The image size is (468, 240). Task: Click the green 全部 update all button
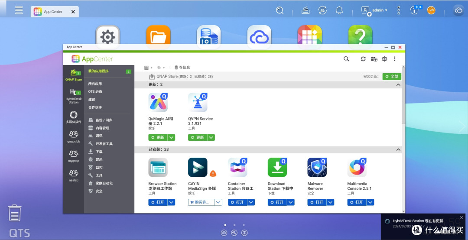click(x=392, y=76)
